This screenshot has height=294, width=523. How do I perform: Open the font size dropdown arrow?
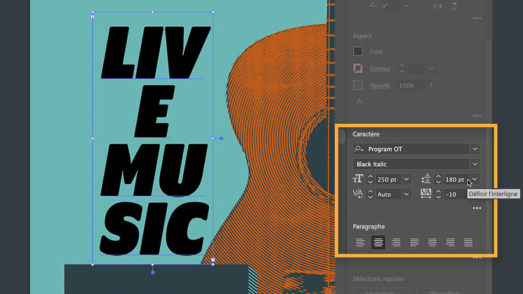pyautogui.click(x=407, y=180)
